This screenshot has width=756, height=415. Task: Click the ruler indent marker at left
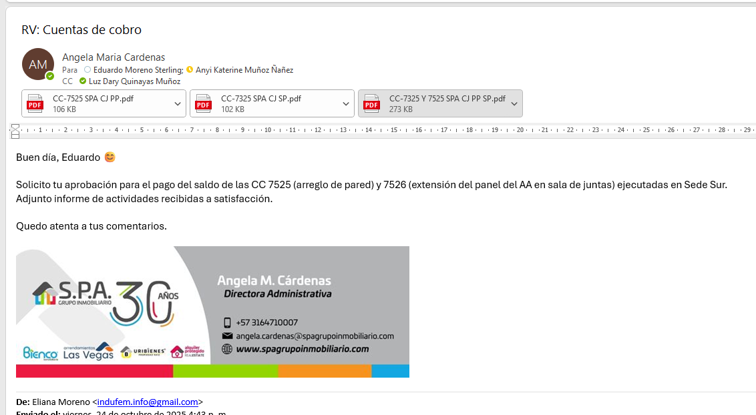click(x=15, y=131)
